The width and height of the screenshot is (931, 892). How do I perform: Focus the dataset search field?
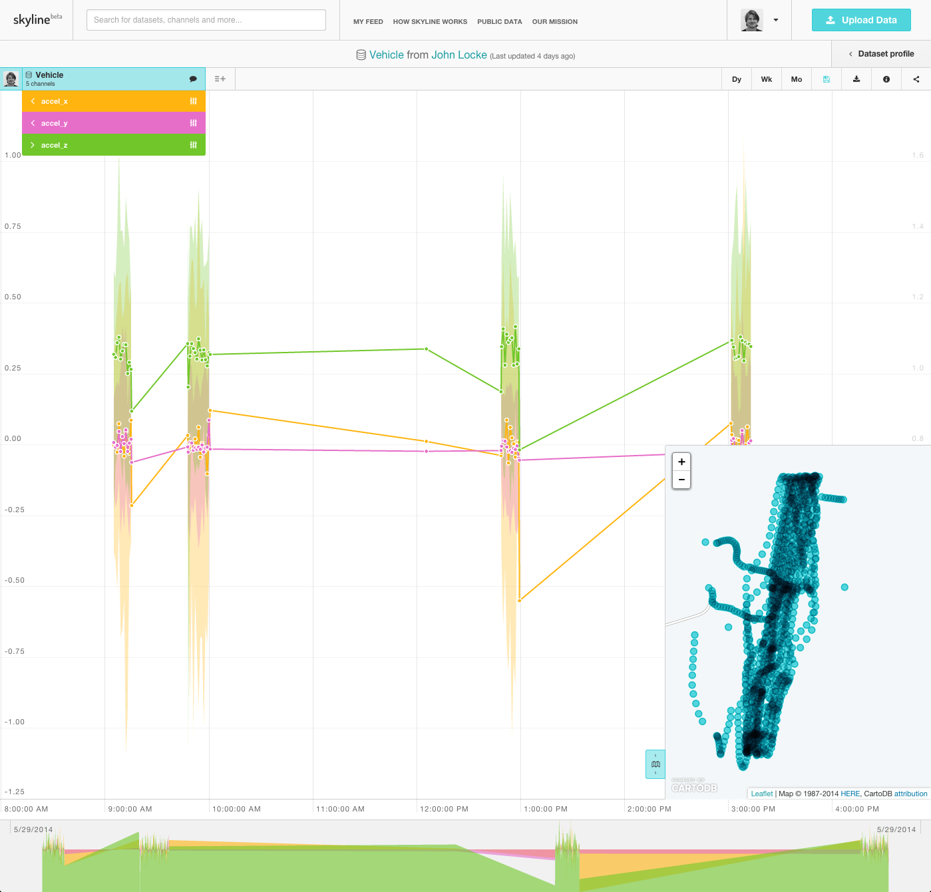click(206, 20)
